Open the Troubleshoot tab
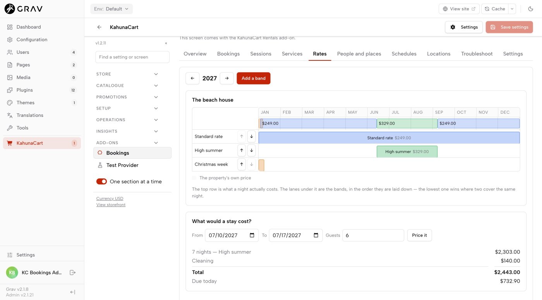The height and width of the screenshot is (300, 542). point(477,54)
